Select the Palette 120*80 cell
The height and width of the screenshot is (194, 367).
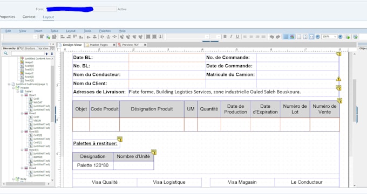[x=93, y=165]
